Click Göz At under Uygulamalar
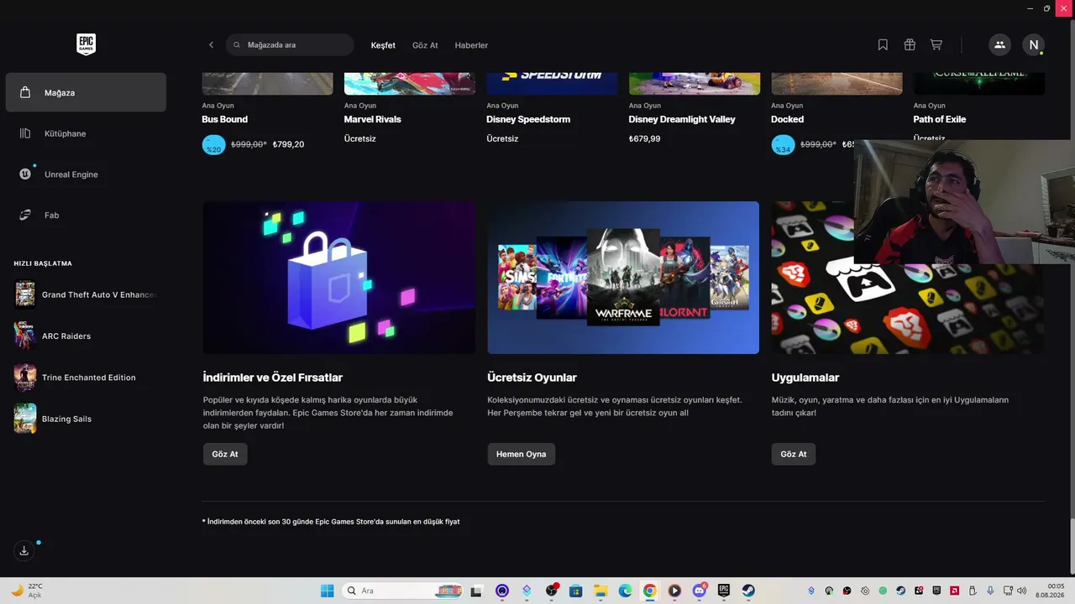This screenshot has height=604, width=1075. (794, 454)
